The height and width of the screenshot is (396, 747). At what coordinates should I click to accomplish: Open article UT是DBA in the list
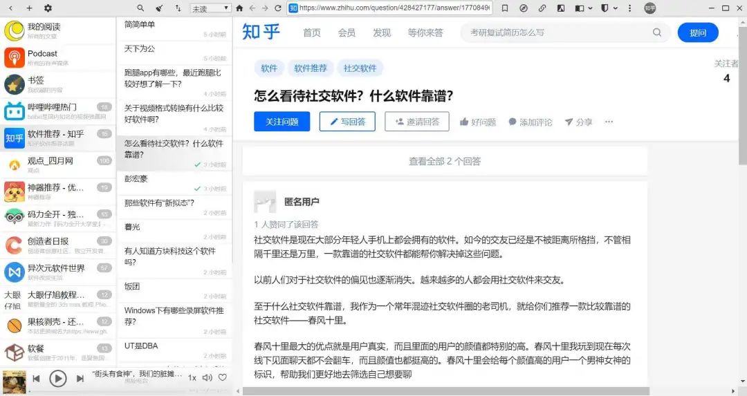pyautogui.click(x=174, y=350)
